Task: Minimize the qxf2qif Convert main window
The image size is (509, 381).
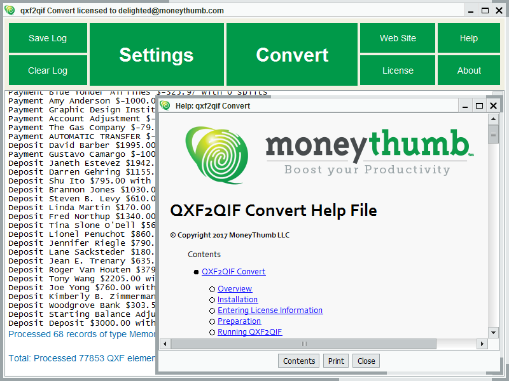Action: (x=471, y=11)
